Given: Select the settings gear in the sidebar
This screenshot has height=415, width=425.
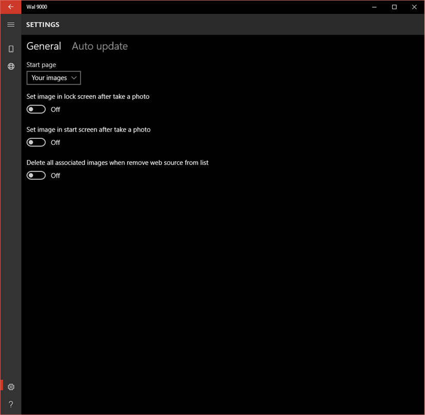Looking at the screenshot, I should click(x=11, y=387).
